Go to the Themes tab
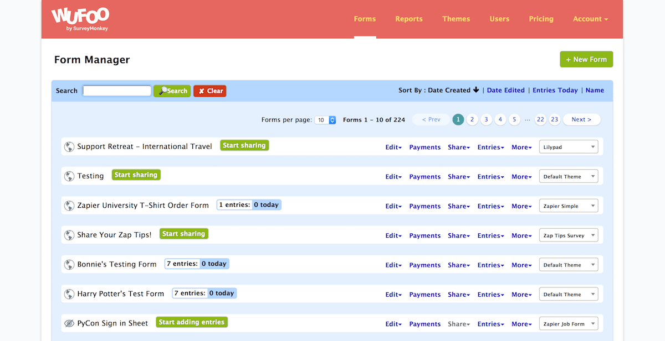 tap(456, 19)
